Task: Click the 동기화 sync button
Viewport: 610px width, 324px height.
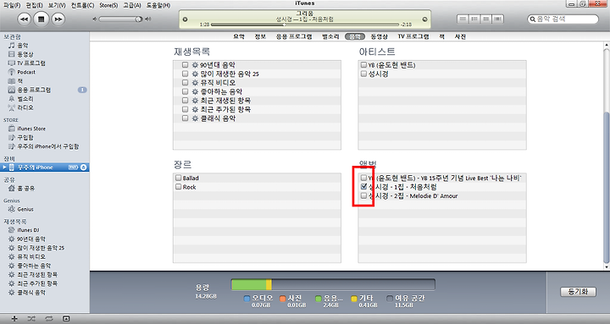Action: pos(578,292)
